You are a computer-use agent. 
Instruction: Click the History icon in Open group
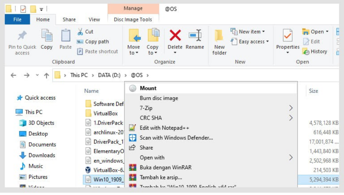click(306, 52)
